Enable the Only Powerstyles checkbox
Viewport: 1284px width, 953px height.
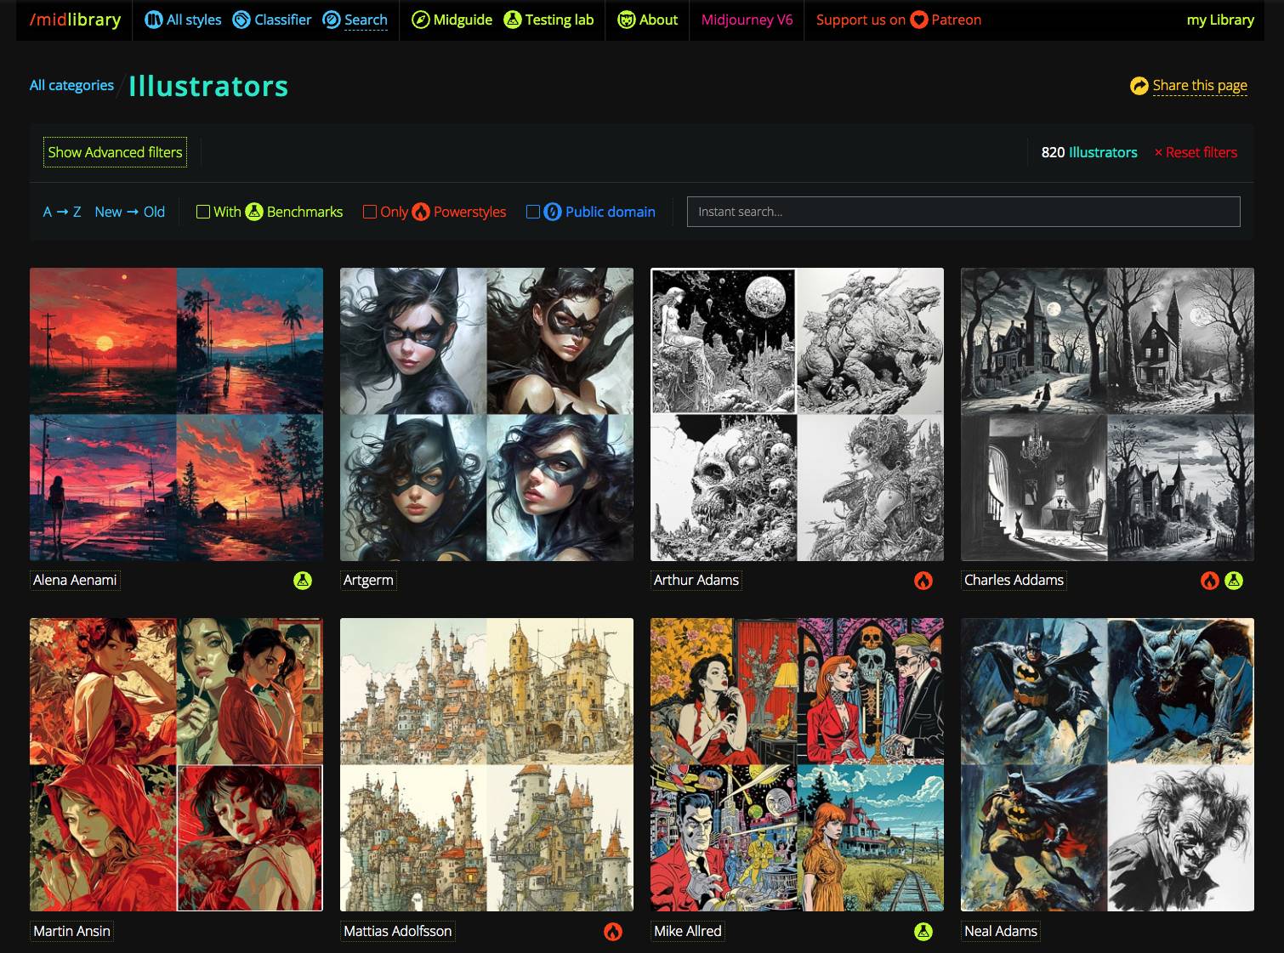point(370,212)
